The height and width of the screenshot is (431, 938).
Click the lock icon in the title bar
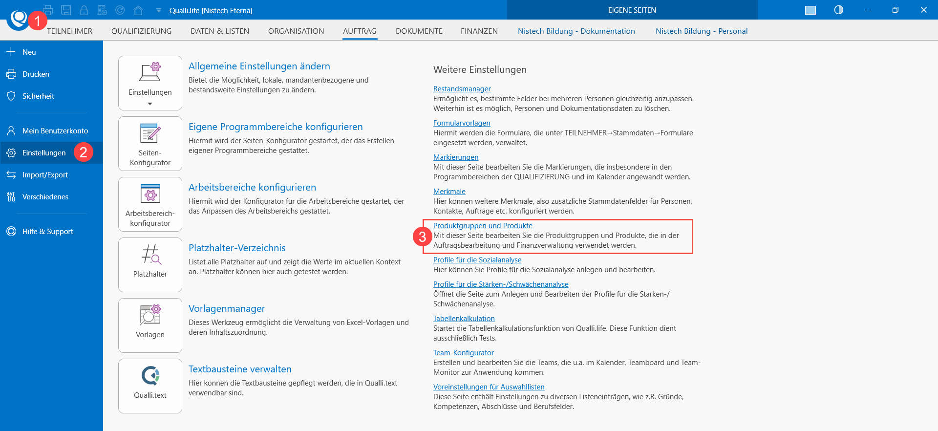(84, 10)
